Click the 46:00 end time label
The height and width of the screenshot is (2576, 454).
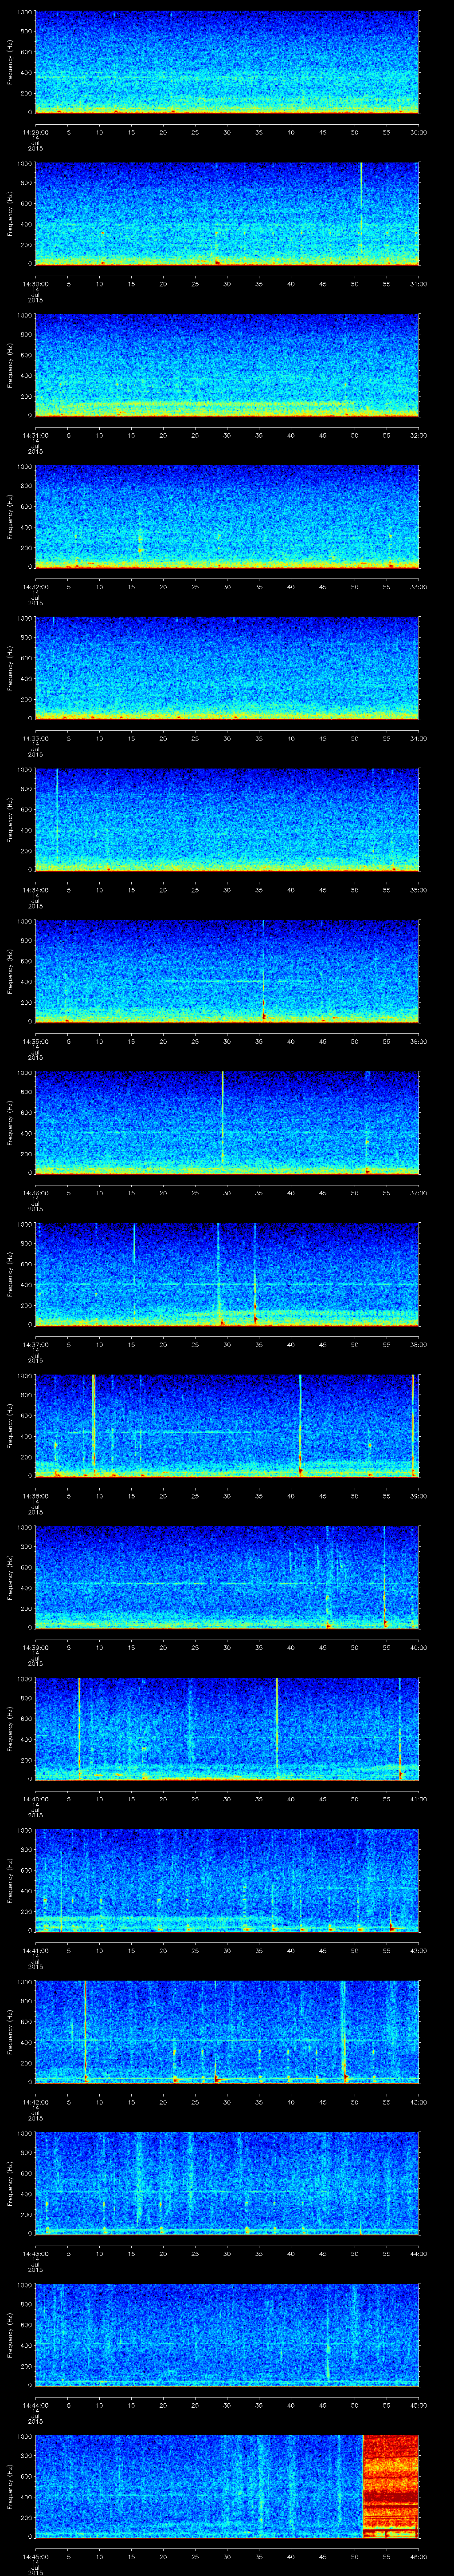tap(418, 2556)
